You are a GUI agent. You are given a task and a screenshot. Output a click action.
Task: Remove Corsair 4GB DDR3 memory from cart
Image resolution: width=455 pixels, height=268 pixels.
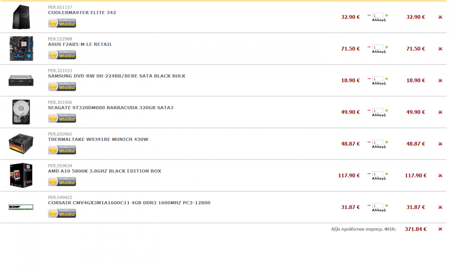(440, 207)
